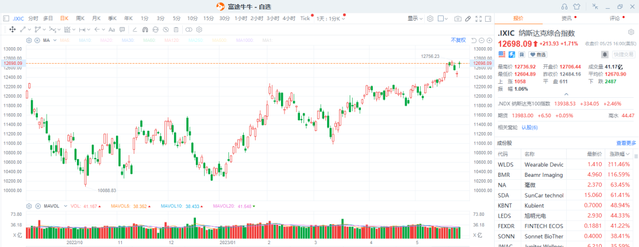639x247 pixels.
Task: Switch to 日K daily candlestick view
Action: tap(64, 18)
